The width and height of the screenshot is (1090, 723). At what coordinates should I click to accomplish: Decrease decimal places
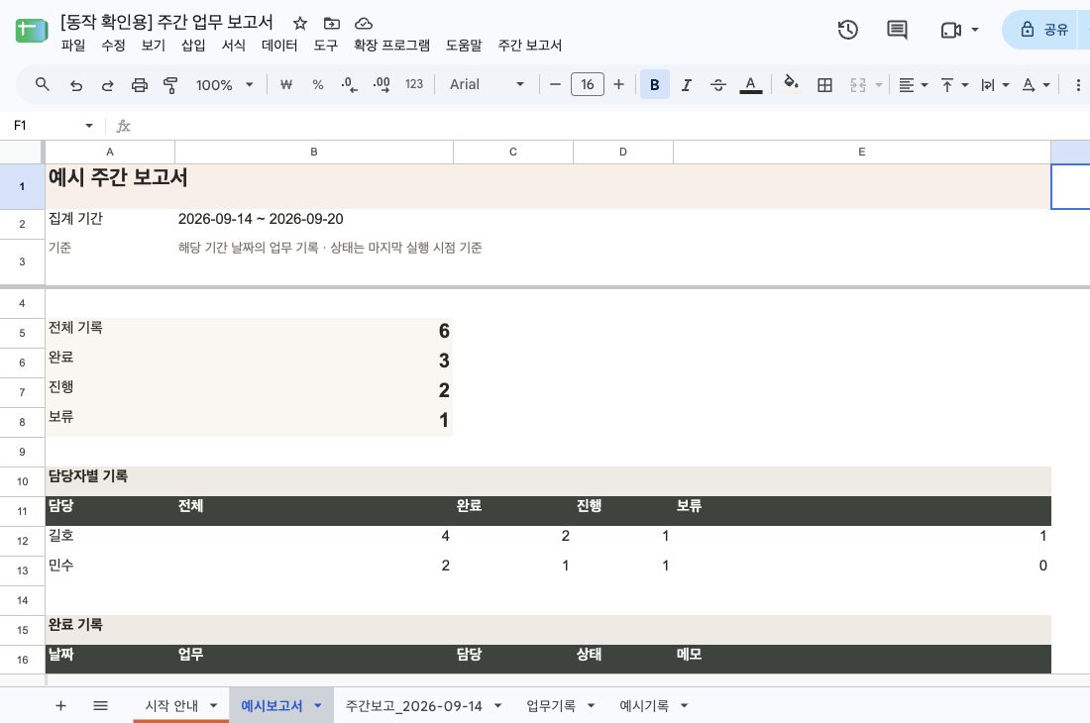click(349, 85)
